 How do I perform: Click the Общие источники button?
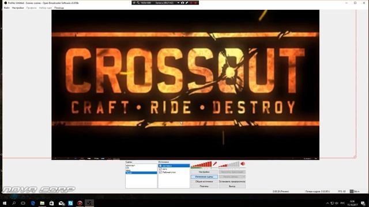coord(204,182)
